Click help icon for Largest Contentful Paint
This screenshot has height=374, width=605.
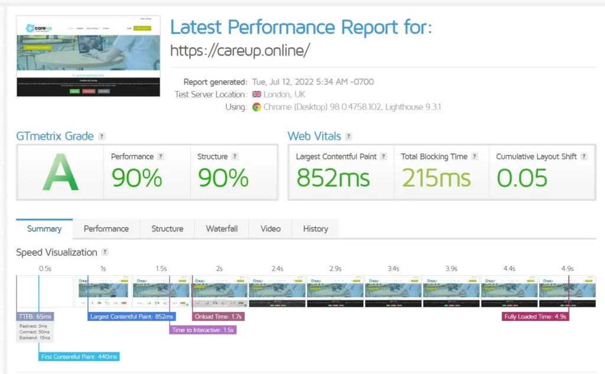(383, 157)
